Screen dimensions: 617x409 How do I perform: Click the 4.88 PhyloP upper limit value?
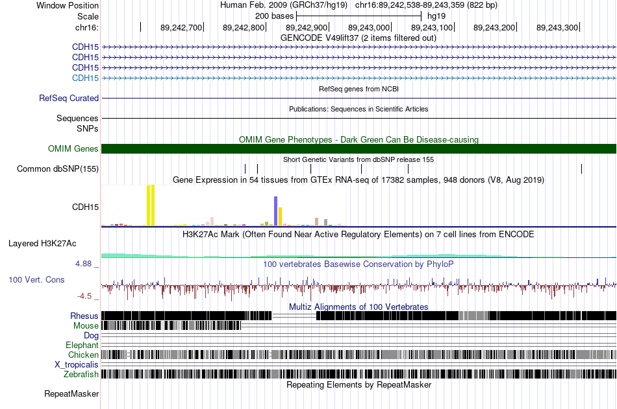pyautogui.click(x=83, y=264)
